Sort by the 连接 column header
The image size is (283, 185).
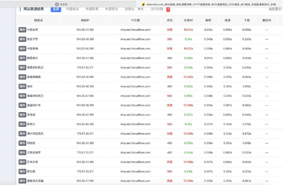227,20
